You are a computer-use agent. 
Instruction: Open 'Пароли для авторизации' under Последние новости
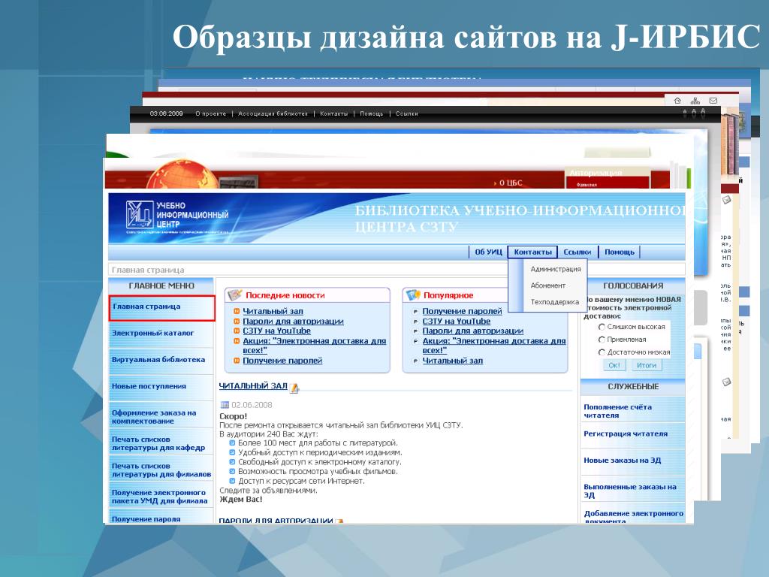(x=293, y=321)
